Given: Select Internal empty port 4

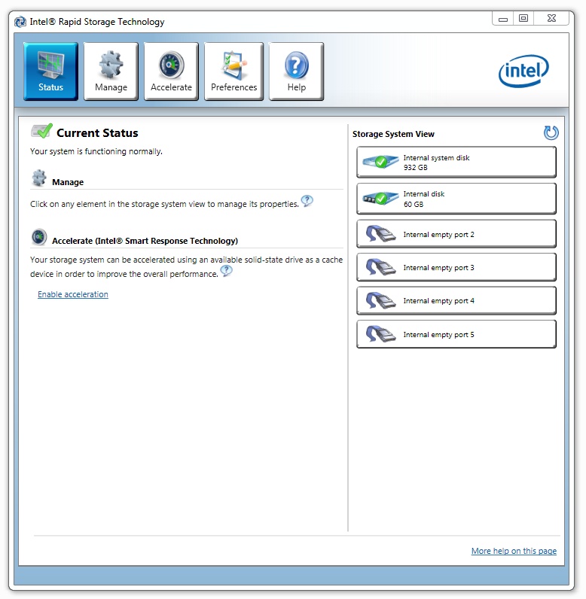Looking at the screenshot, I should pos(456,301).
